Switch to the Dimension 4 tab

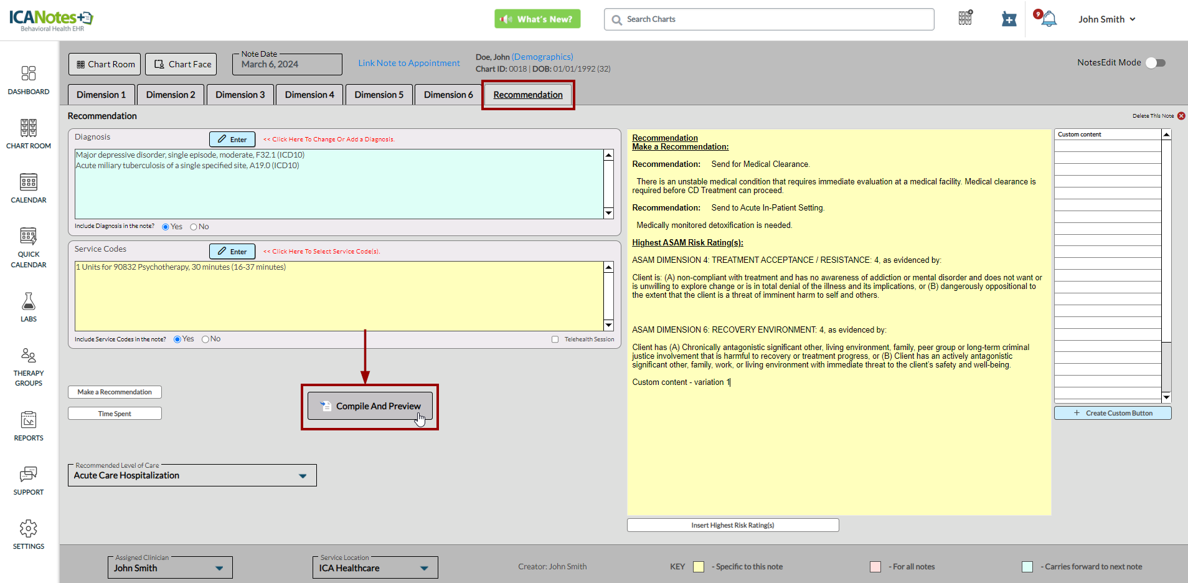coord(309,95)
